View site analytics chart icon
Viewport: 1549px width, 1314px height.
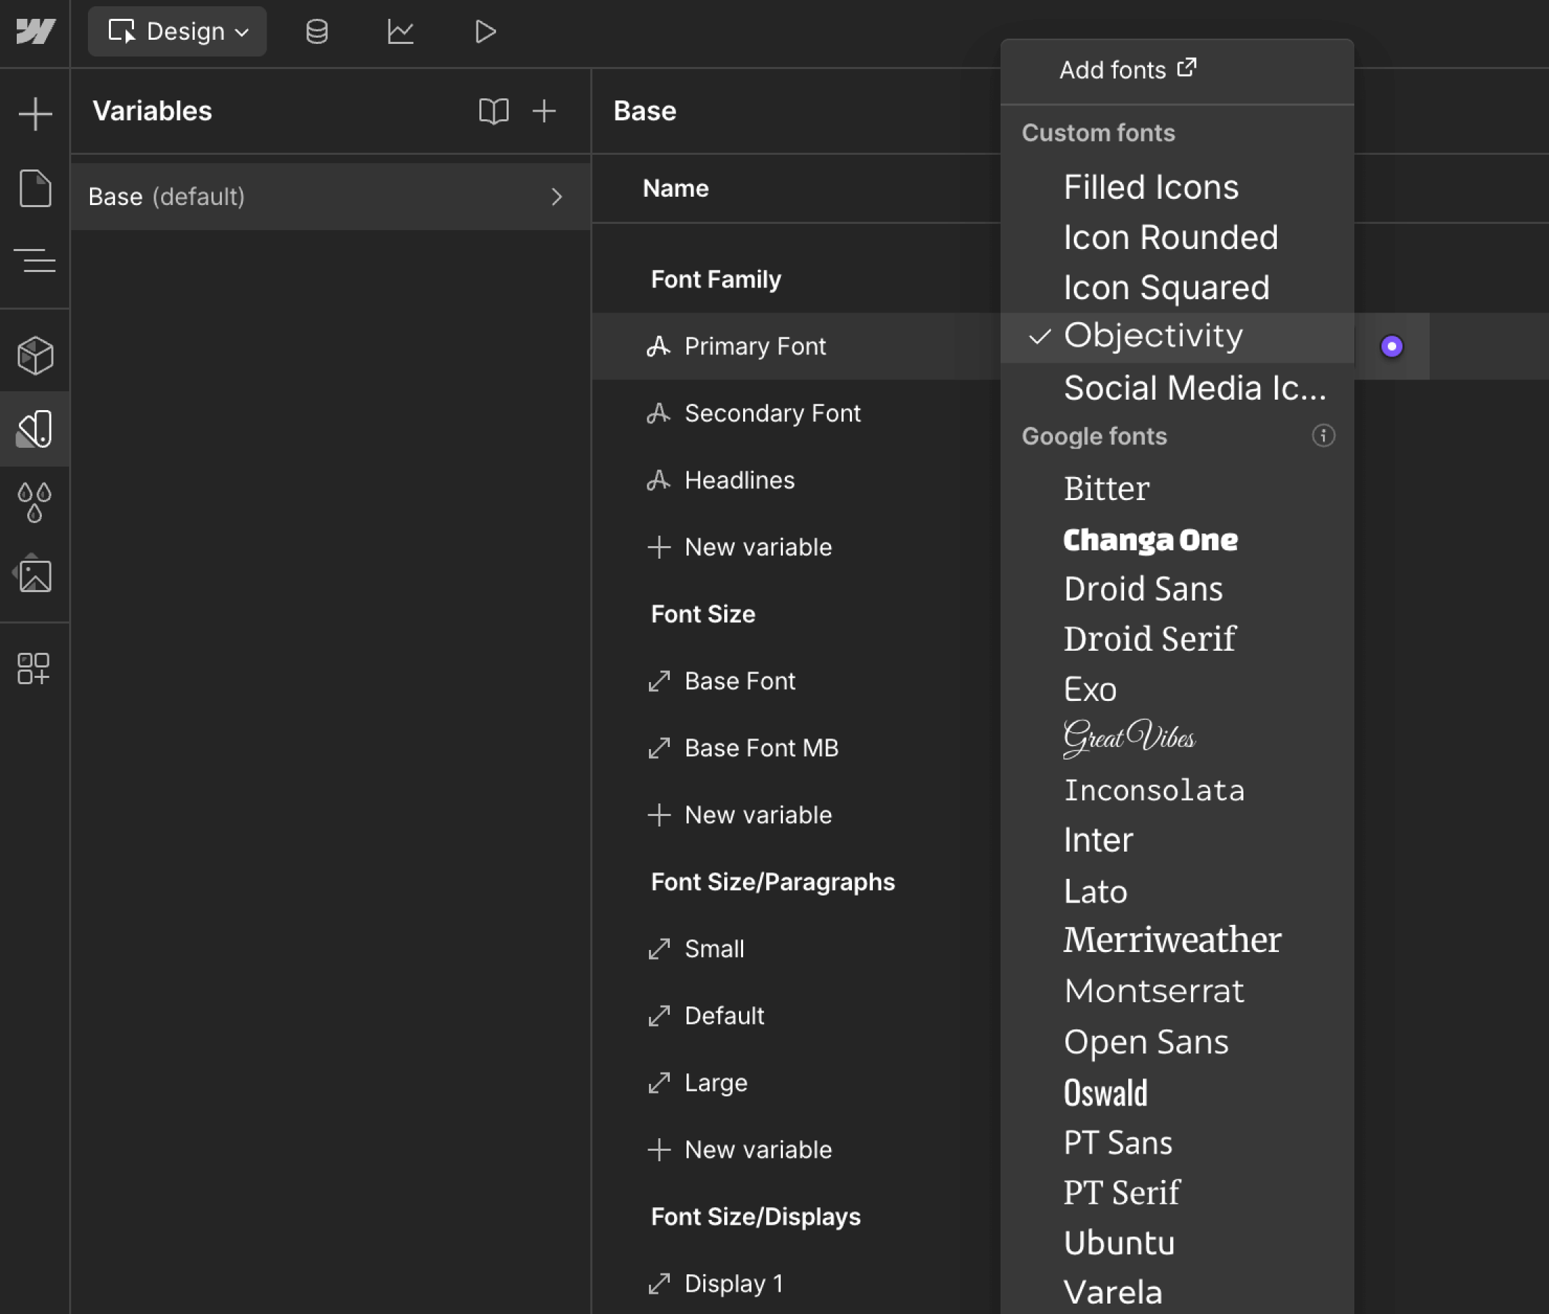pyautogui.click(x=402, y=31)
